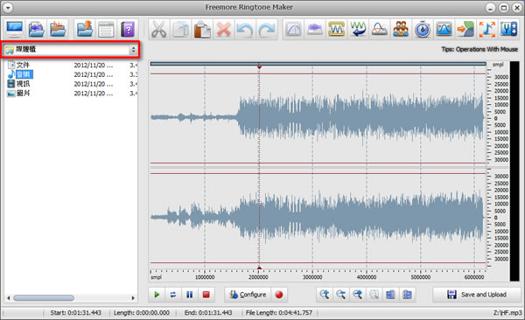Pause playback

190,295
